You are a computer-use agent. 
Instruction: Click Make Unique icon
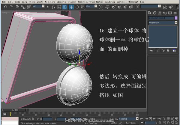point(163,51)
